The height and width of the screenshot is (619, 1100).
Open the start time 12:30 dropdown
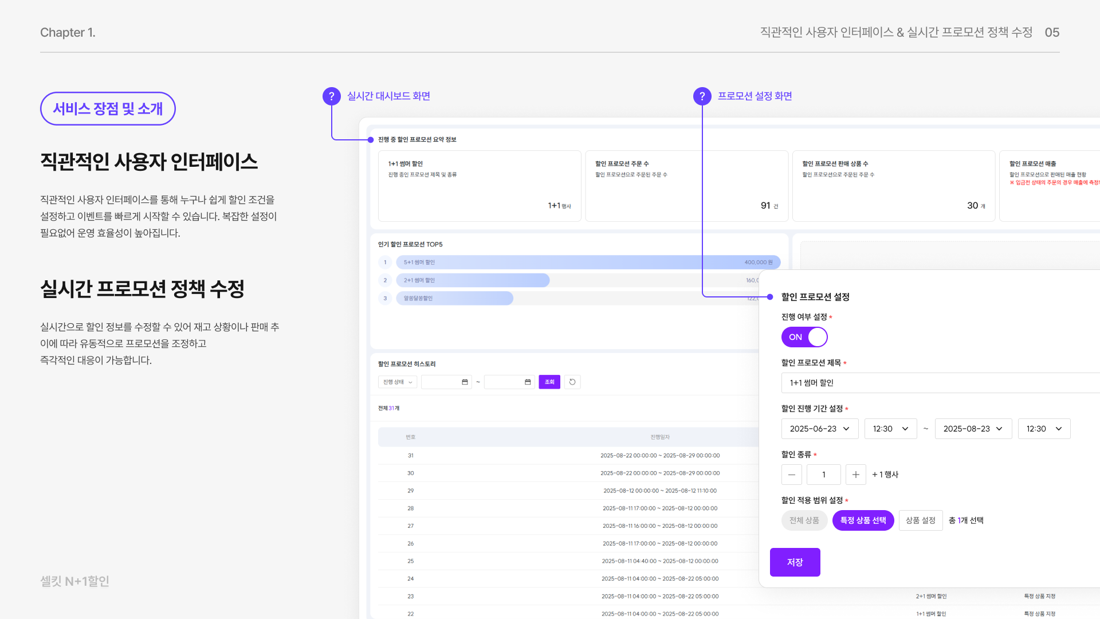pyautogui.click(x=890, y=429)
